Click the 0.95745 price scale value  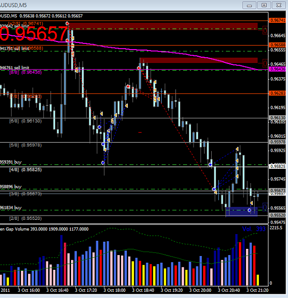click(x=278, y=179)
